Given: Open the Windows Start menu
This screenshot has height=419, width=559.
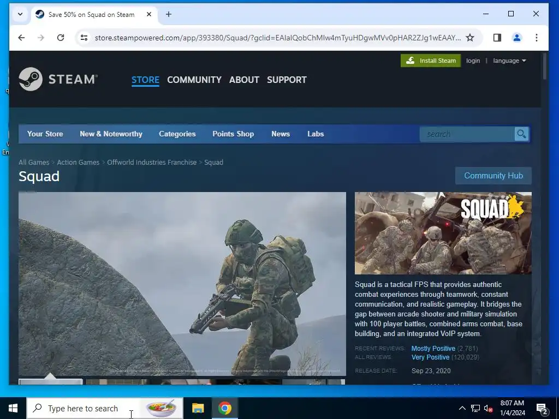Looking at the screenshot, I should (x=13, y=408).
